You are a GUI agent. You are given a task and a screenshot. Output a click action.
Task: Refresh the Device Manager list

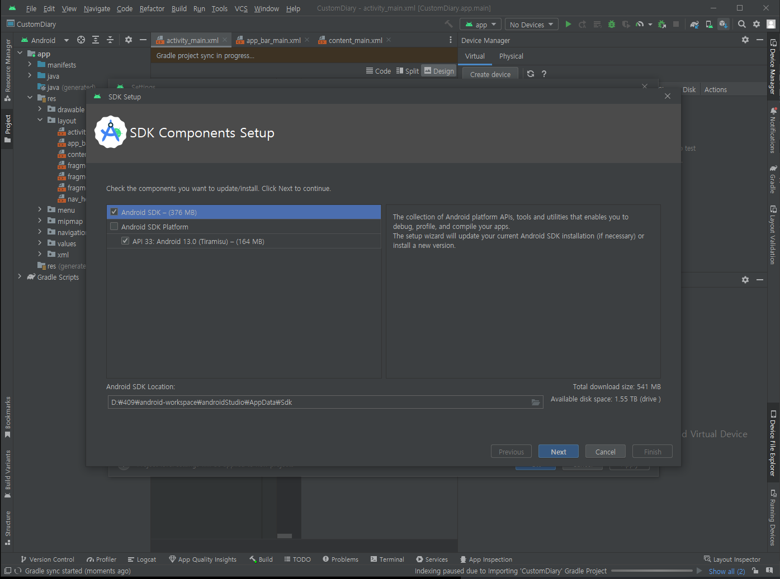(531, 74)
